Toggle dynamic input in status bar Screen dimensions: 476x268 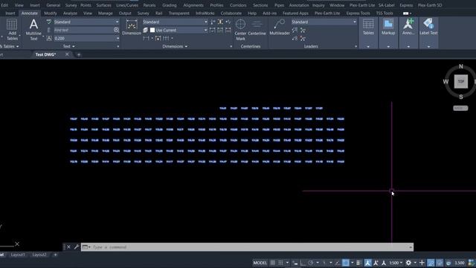(295, 263)
